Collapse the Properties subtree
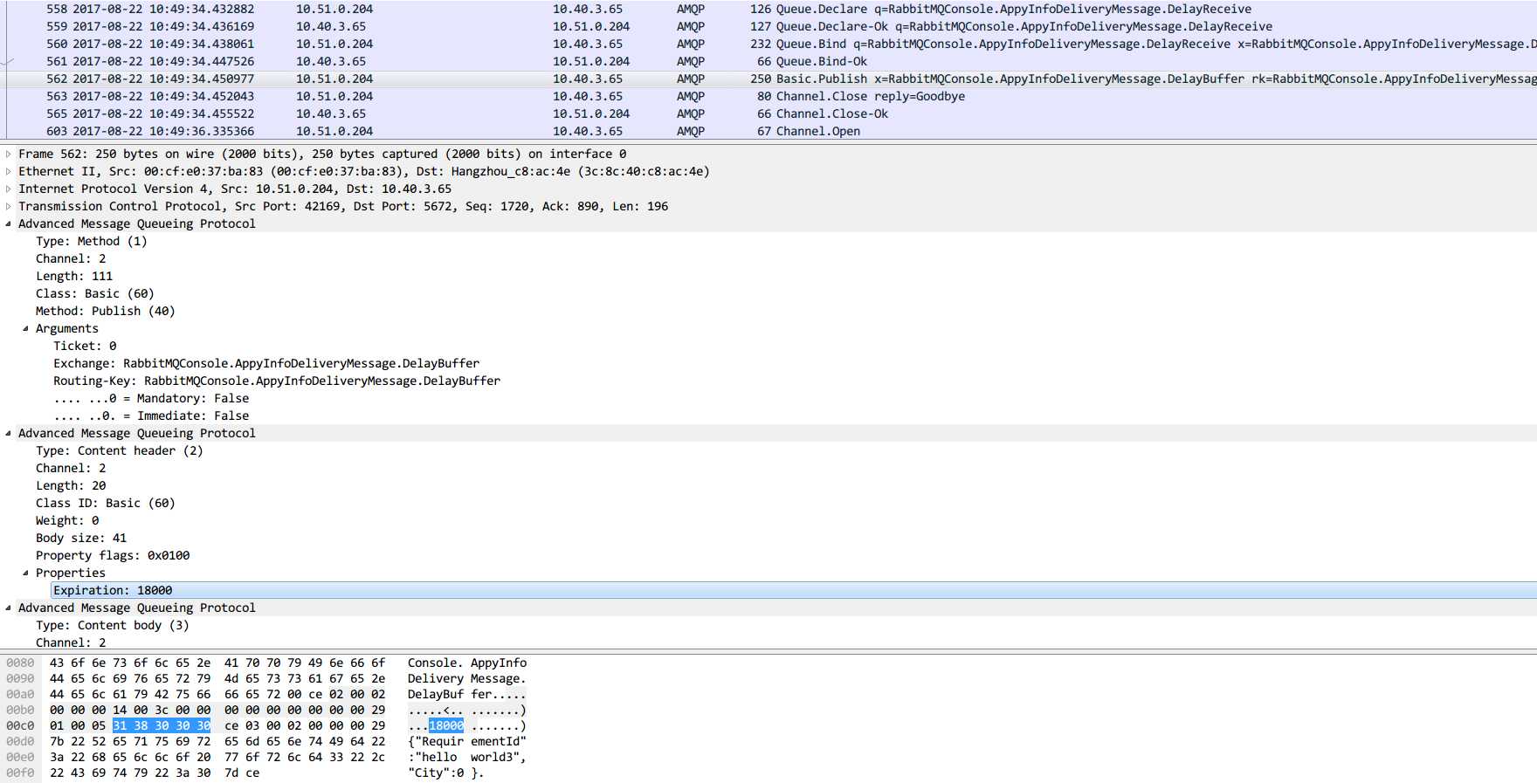Image resolution: width=1537 pixels, height=783 pixels. (x=25, y=573)
